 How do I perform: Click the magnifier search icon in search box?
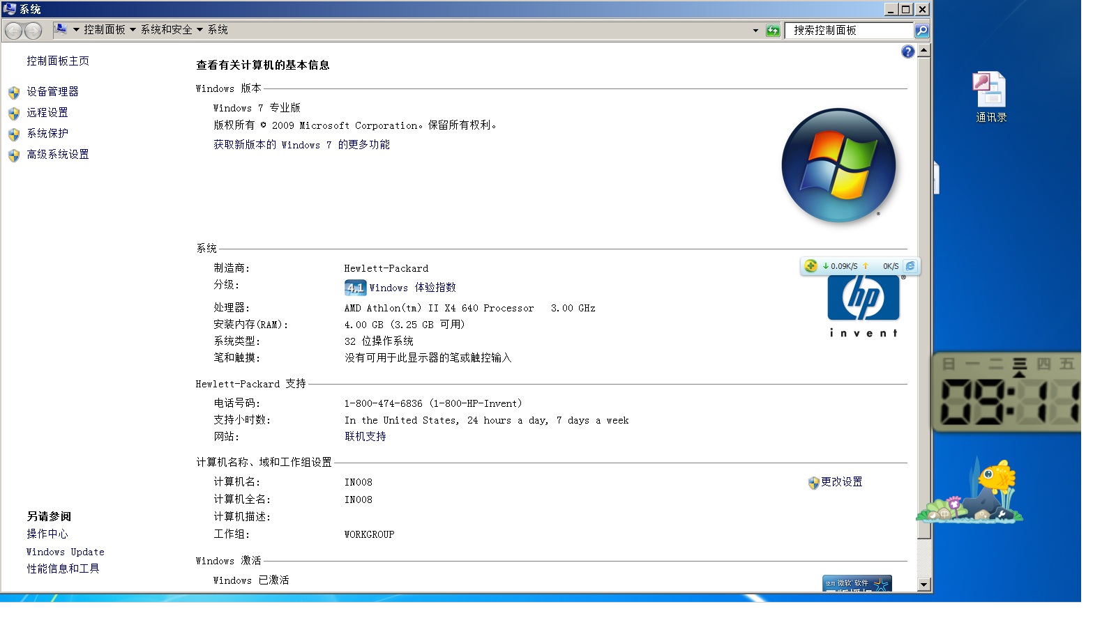click(921, 31)
